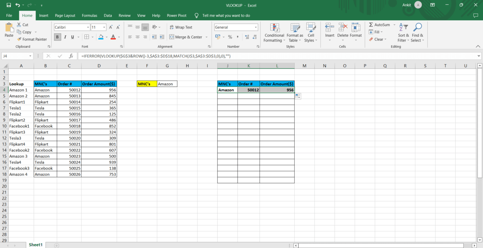Click Format cells button
483x248 pixels.
click(356, 31)
